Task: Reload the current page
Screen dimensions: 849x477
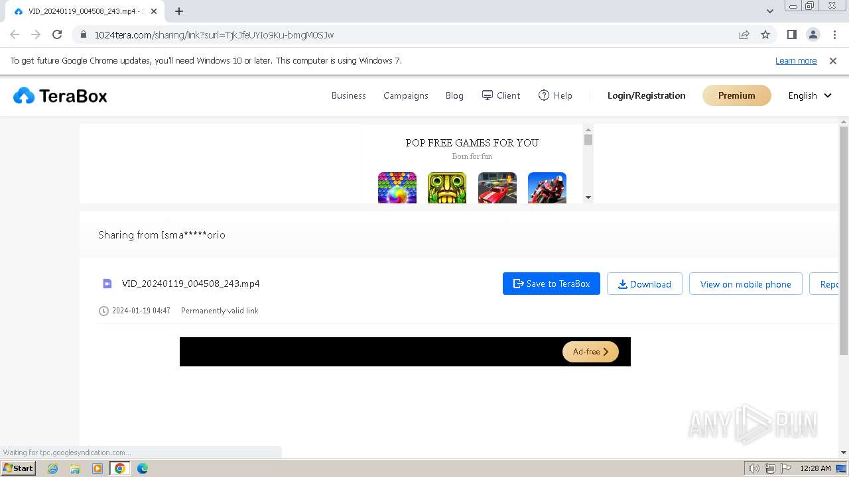Action: click(x=57, y=34)
